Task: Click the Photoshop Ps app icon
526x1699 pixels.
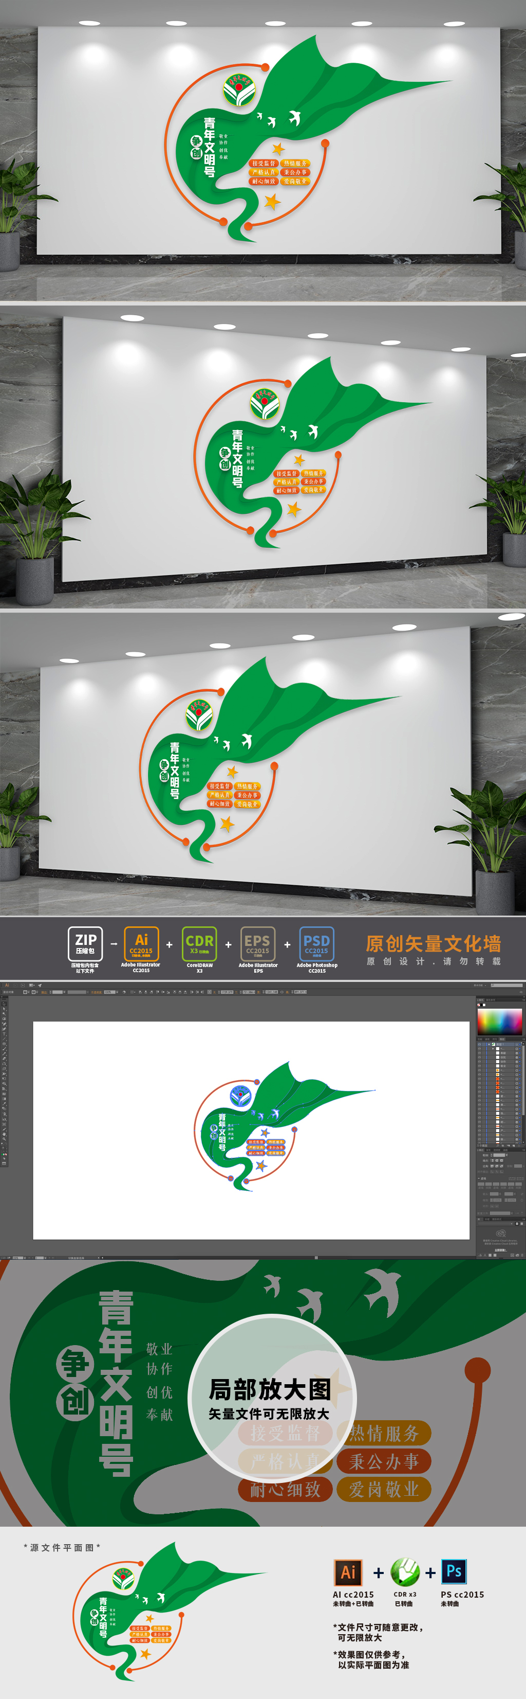Action: pyautogui.click(x=454, y=1572)
